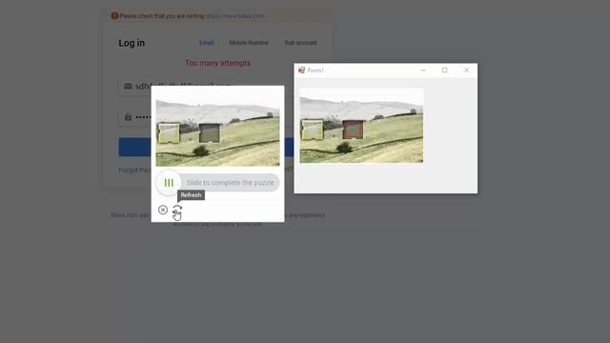
Task: Click the envelope icon in email field
Action: point(128,86)
